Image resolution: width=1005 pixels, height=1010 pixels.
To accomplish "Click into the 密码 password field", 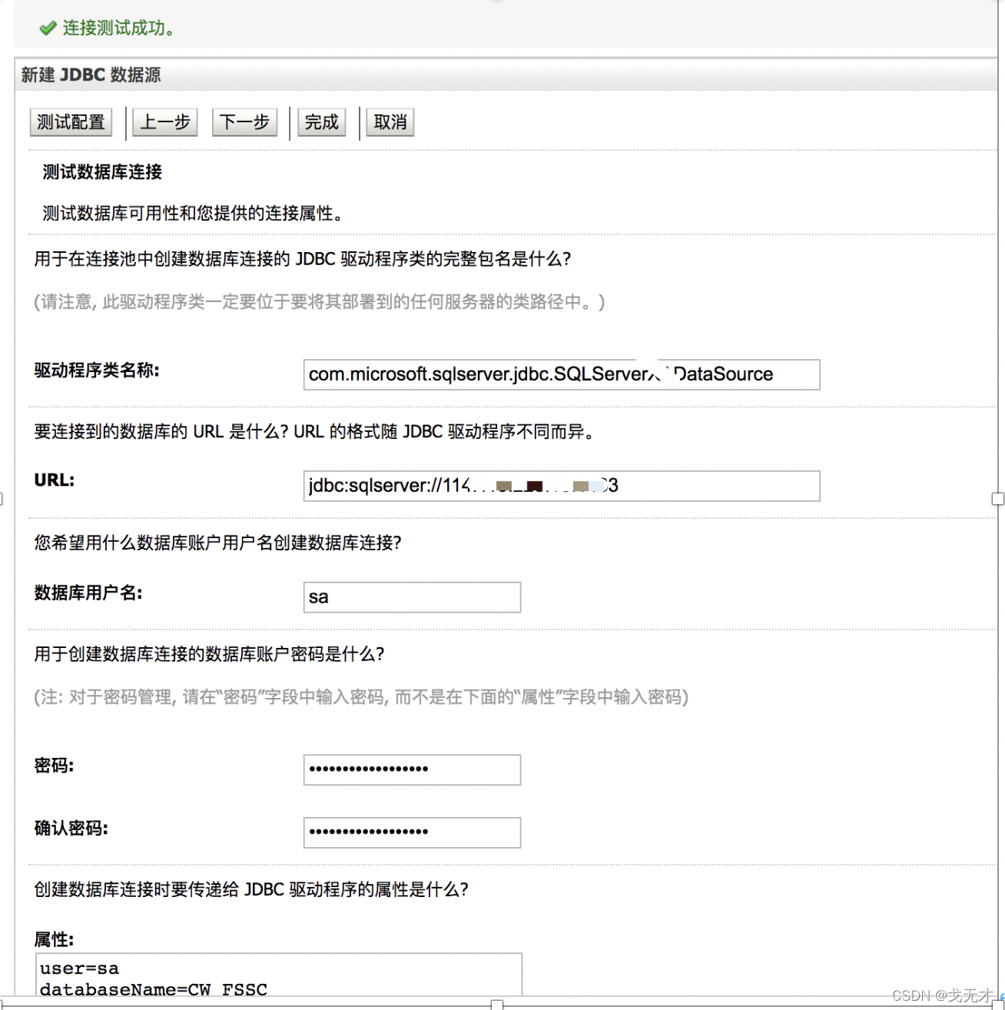I will click(x=412, y=769).
